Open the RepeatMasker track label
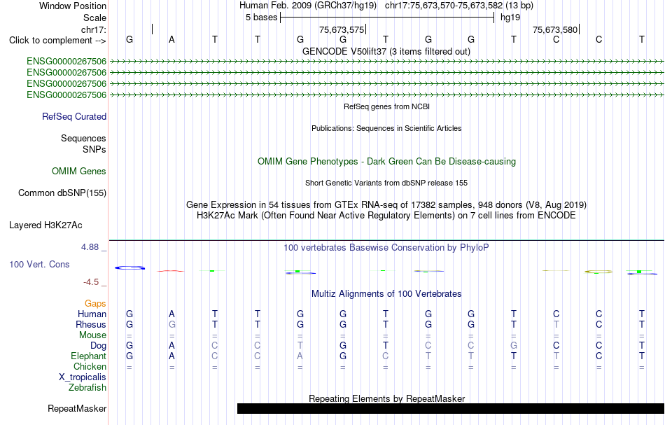Viewport: 665px width, 425px height. click(x=77, y=409)
